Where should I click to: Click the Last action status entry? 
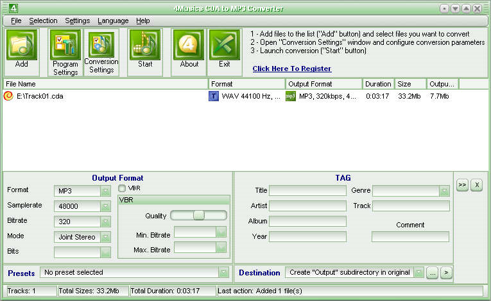point(350,291)
